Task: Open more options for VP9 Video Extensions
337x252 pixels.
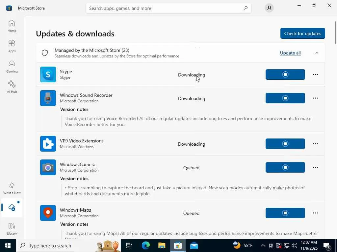Action: coord(316,144)
